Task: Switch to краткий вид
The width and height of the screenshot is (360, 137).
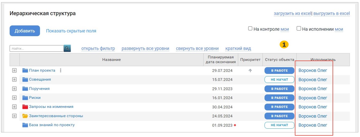Action: pyautogui.click(x=238, y=49)
